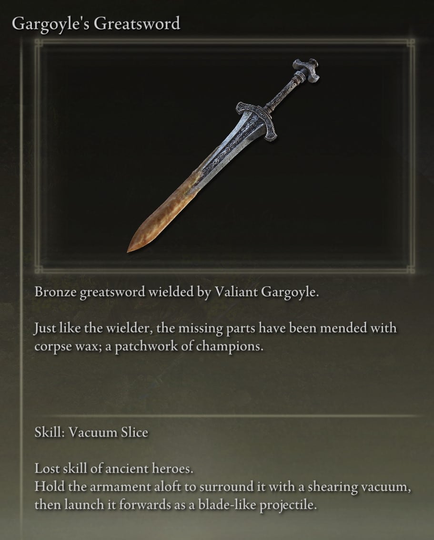Open the "Skill: Vacuum Slice" label
The image size is (434, 540).
point(91,432)
